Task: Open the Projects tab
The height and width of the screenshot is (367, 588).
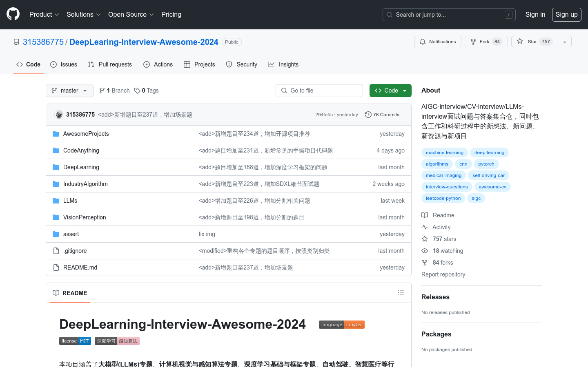Action: [199, 64]
